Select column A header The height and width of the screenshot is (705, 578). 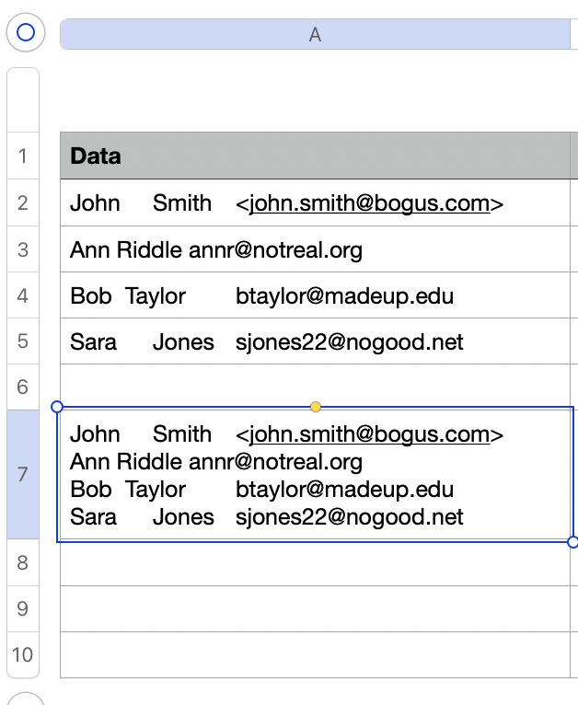pyautogui.click(x=315, y=34)
